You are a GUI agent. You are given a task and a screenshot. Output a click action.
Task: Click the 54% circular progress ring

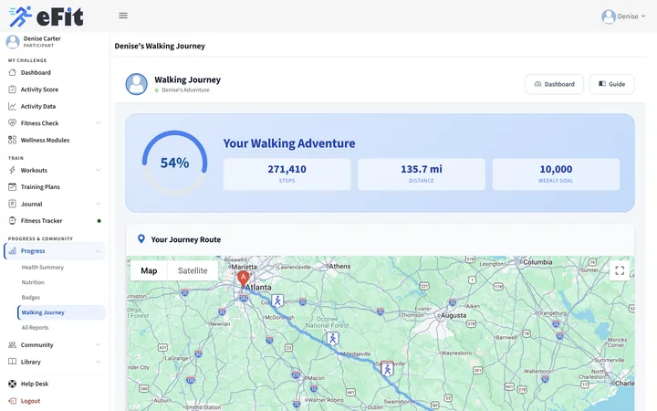(x=174, y=163)
